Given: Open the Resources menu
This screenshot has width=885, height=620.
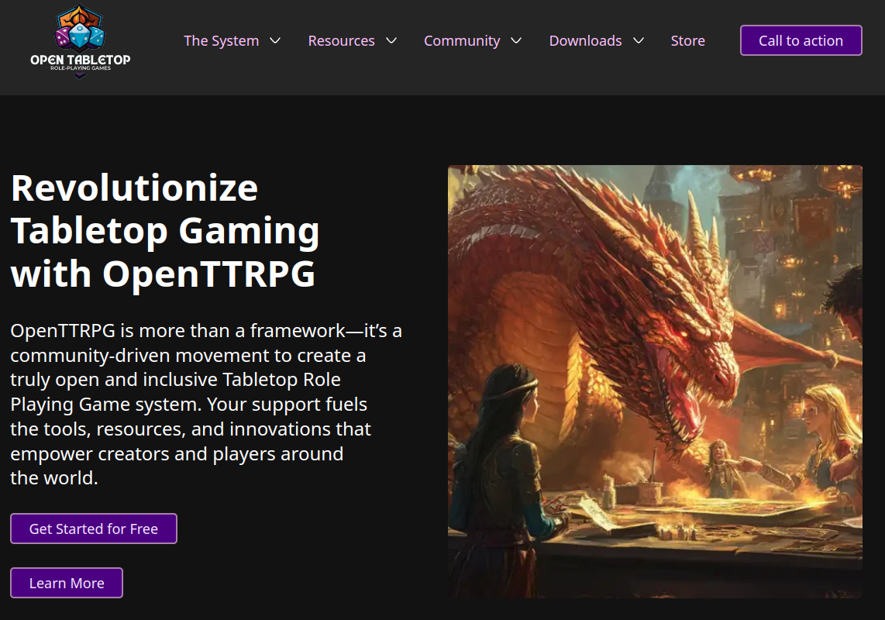Looking at the screenshot, I should (342, 40).
